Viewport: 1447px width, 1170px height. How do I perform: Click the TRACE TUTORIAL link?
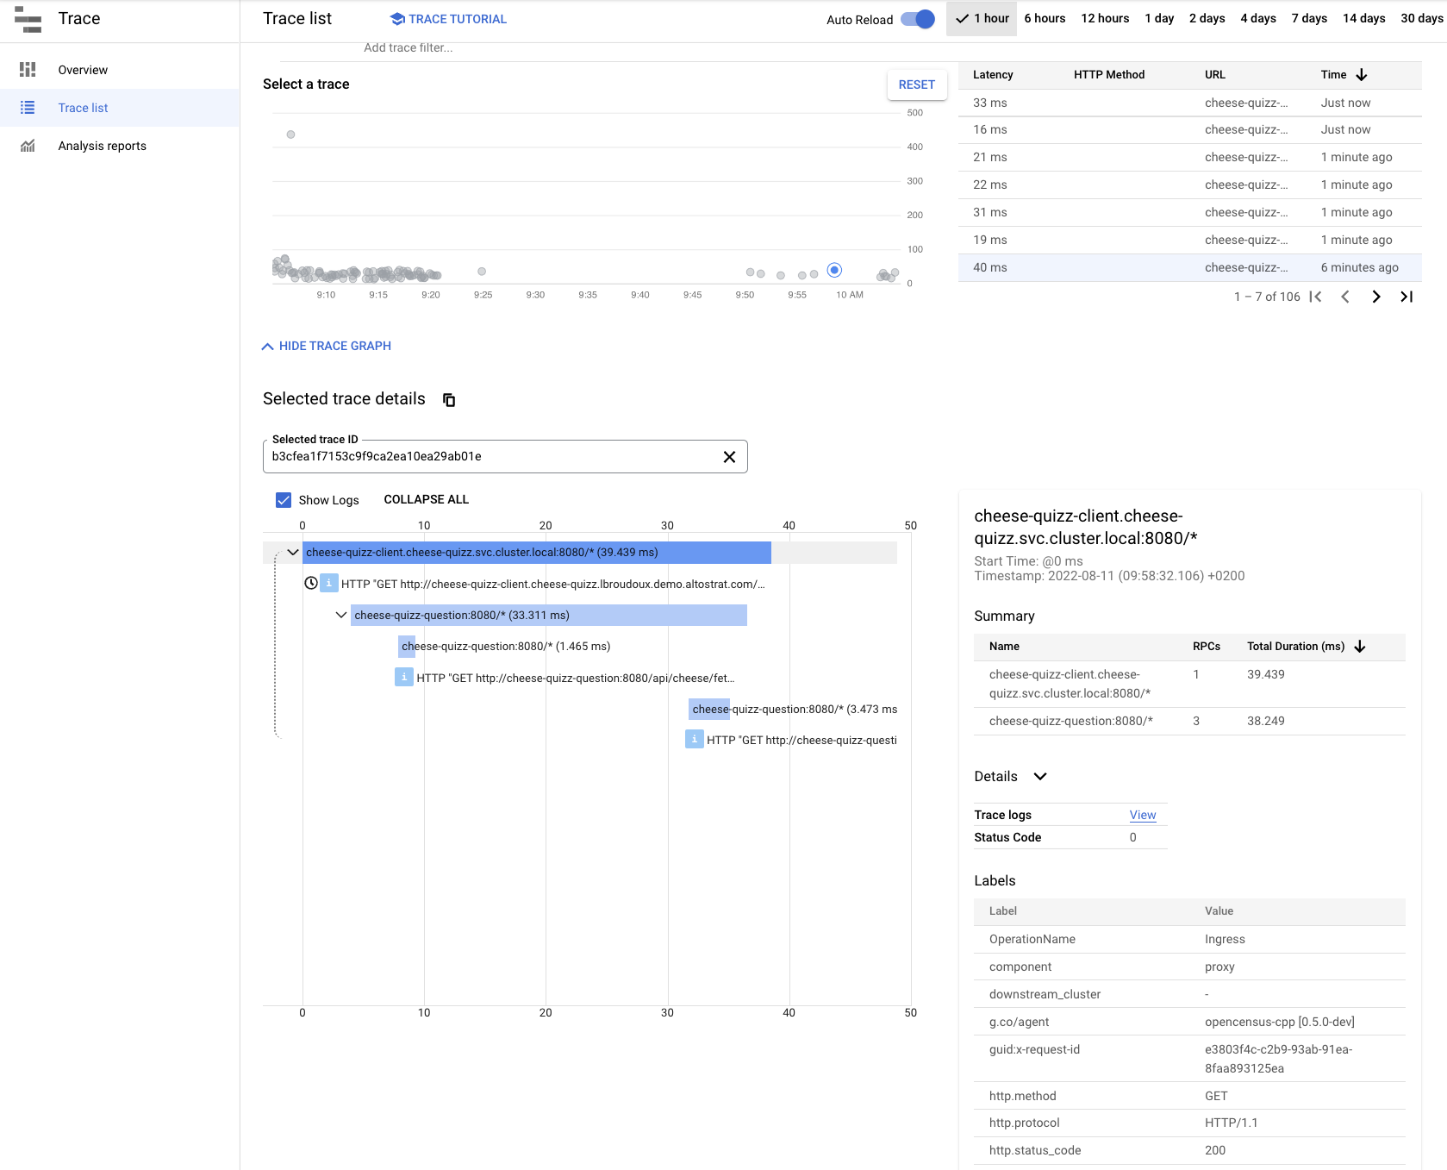tap(448, 19)
